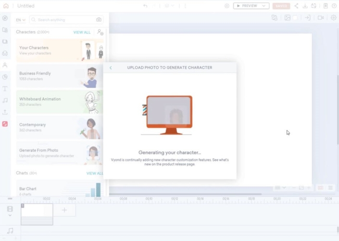The height and width of the screenshot is (241, 339).
Task: Click the download icon in top bar
Action: click(x=305, y=6)
